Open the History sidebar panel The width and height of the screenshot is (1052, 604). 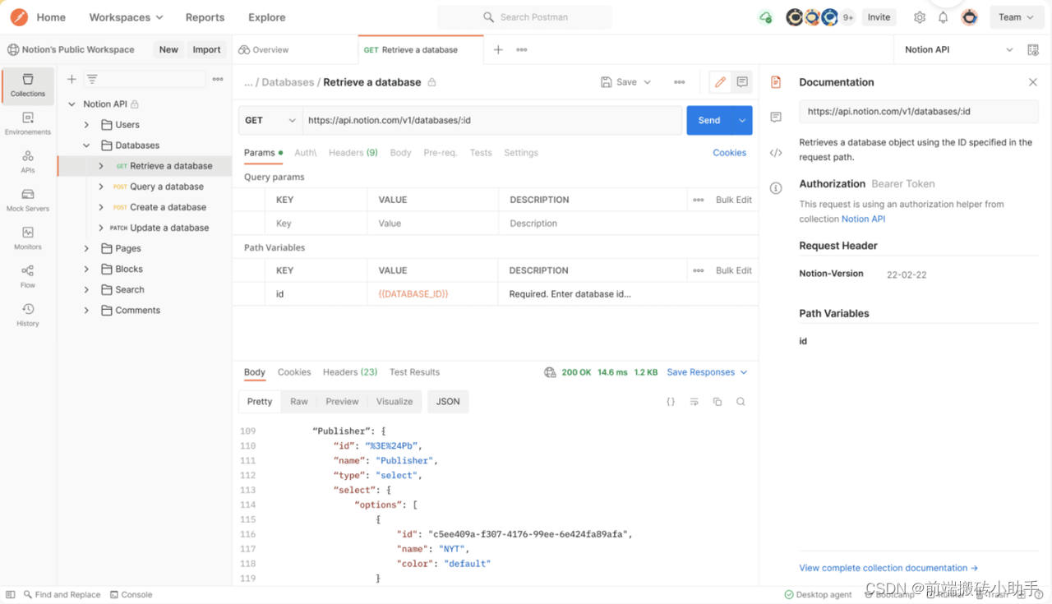tap(28, 315)
